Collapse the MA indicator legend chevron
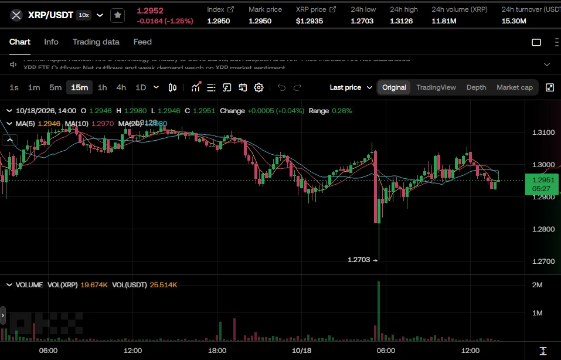The width and height of the screenshot is (561, 360). pos(9,124)
